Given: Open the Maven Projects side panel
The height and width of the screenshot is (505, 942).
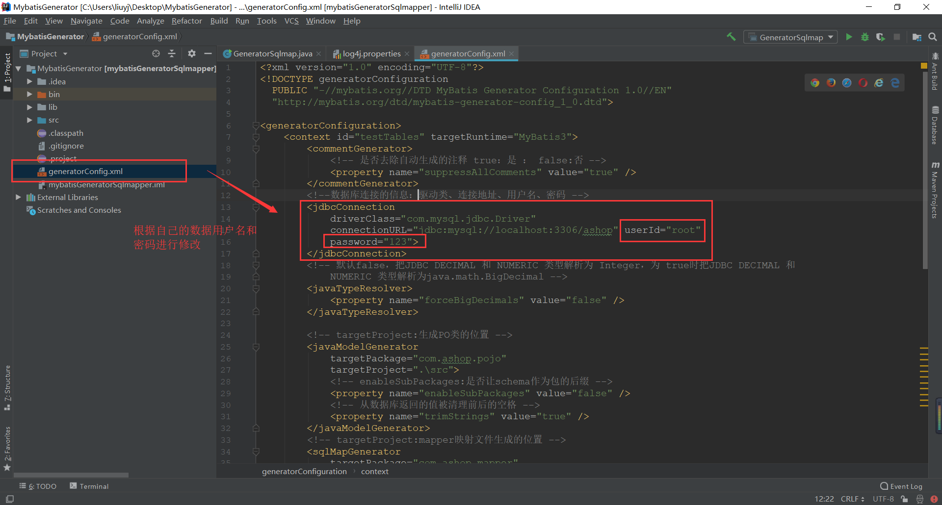Looking at the screenshot, I should [x=935, y=190].
